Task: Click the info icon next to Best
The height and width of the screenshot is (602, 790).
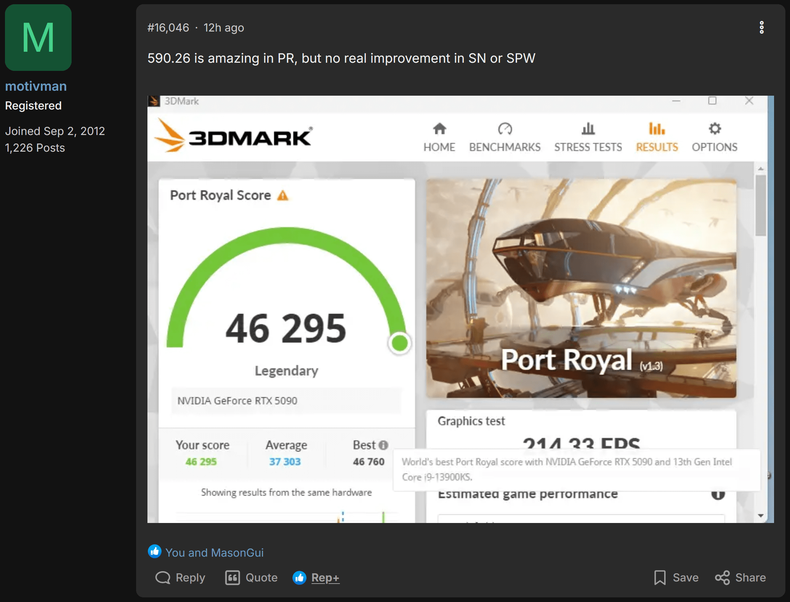Action: [x=383, y=445]
